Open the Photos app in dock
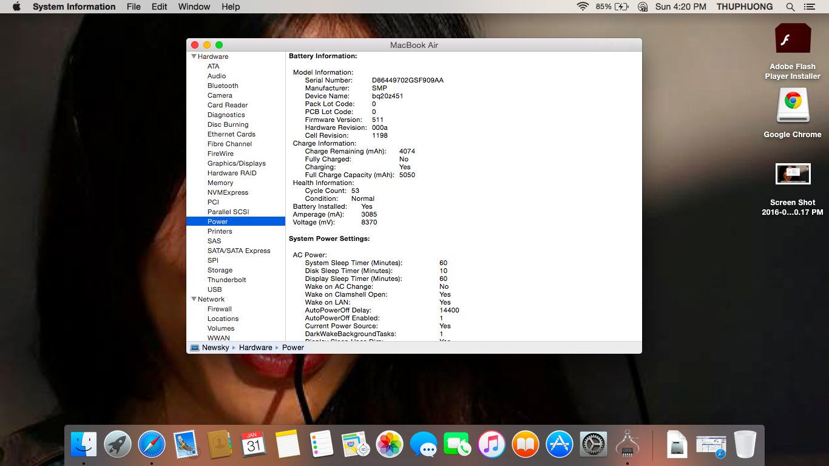The image size is (829, 466). [389, 444]
